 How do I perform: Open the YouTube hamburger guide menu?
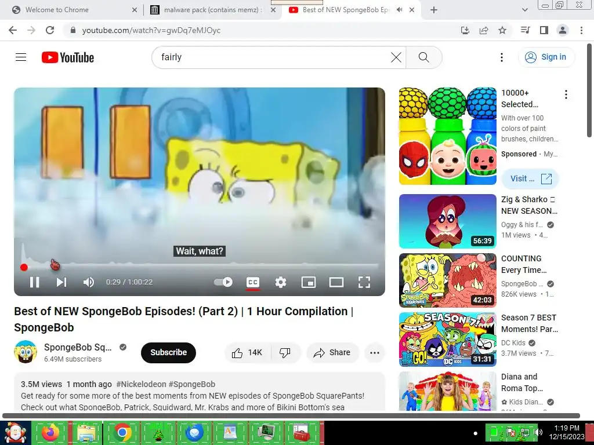pos(21,57)
